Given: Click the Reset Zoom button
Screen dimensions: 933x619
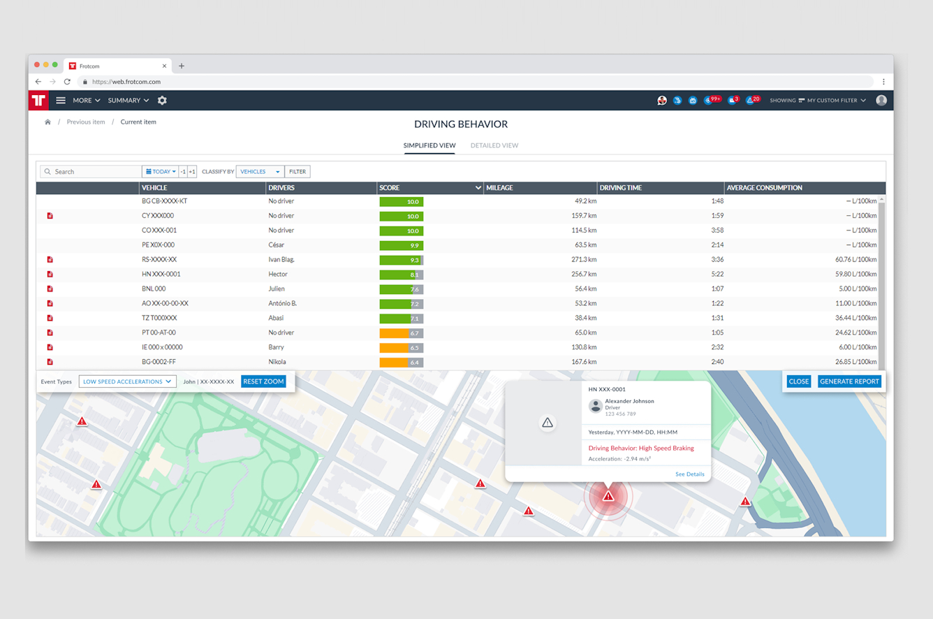Looking at the screenshot, I should tap(263, 381).
